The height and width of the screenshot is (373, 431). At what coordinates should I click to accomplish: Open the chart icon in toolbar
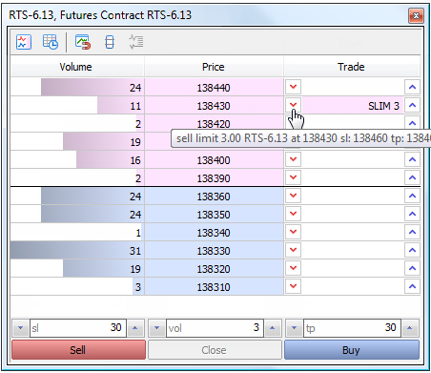coord(24,42)
